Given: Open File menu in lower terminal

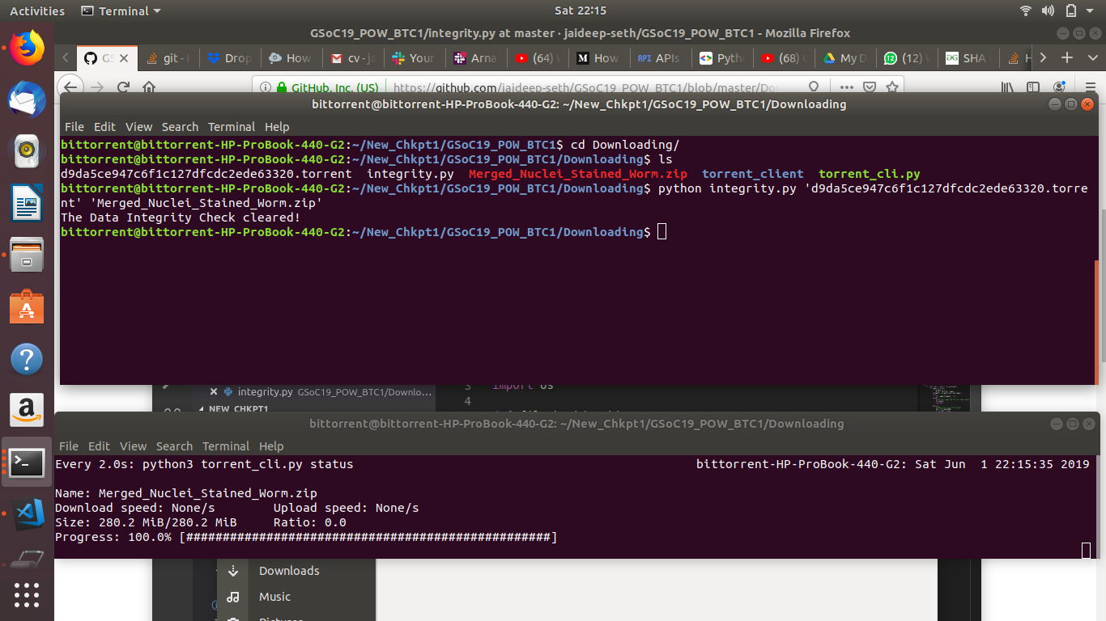Looking at the screenshot, I should [x=69, y=446].
